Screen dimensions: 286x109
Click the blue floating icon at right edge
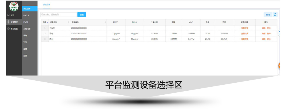[x=279, y=33]
